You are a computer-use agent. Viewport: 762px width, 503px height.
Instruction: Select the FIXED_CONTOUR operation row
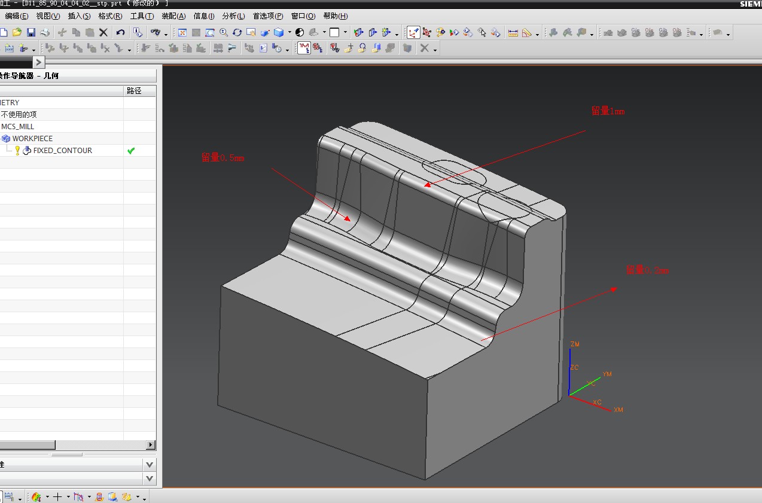[x=78, y=151]
